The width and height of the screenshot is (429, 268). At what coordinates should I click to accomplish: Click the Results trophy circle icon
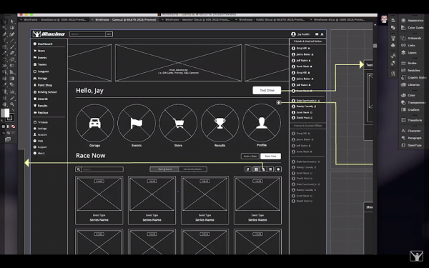click(x=220, y=123)
